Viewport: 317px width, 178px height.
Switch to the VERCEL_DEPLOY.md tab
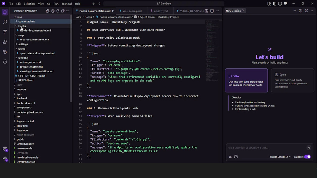(x=190, y=11)
